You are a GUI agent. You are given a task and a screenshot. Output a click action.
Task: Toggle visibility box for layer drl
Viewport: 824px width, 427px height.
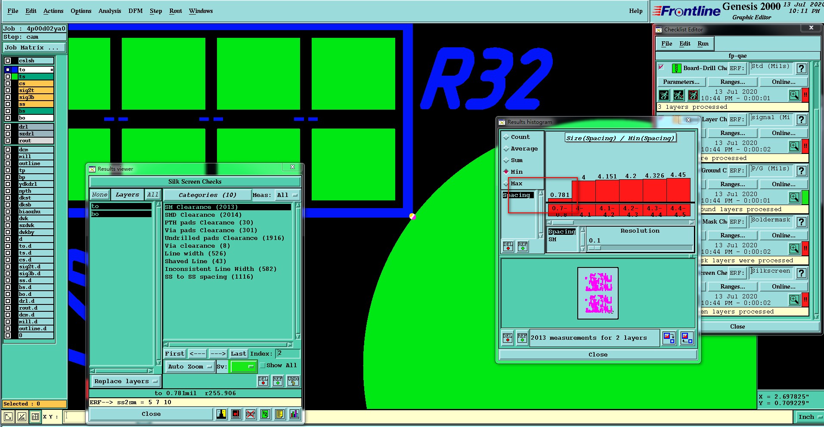(8, 127)
